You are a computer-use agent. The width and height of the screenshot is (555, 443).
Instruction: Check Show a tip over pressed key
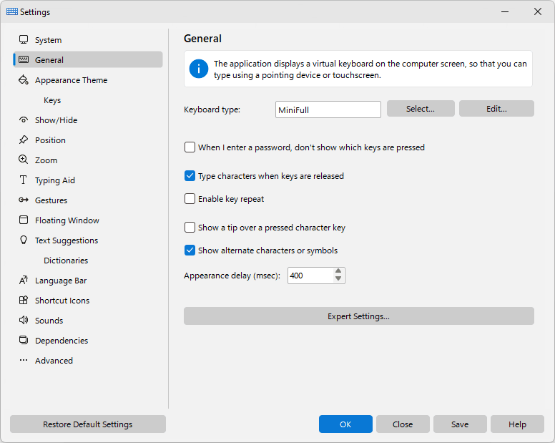point(190,228)
